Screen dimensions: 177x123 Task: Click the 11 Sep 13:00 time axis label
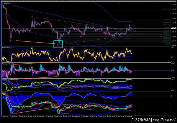pos(58,116)
